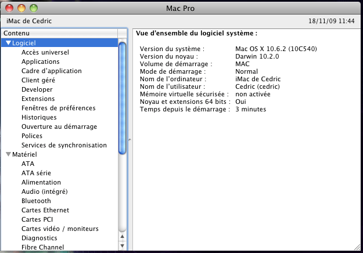363x253 pixels.
Task: Open Cartes Ethernet entry
Action: (45, 210)
